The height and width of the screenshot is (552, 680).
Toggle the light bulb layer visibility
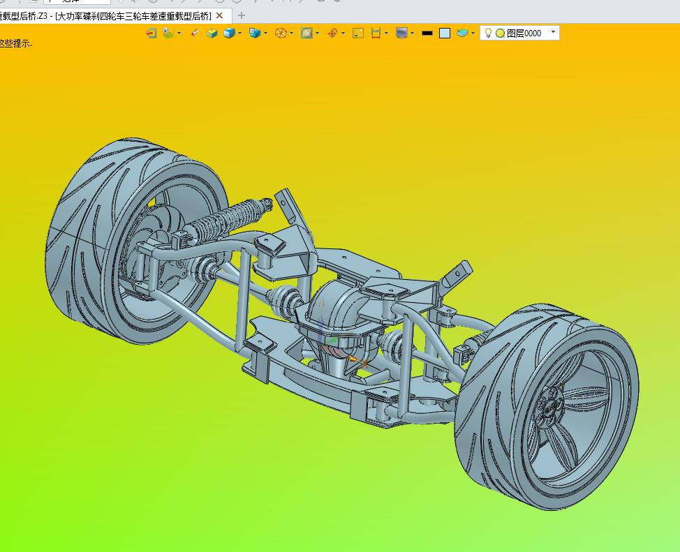489,33
